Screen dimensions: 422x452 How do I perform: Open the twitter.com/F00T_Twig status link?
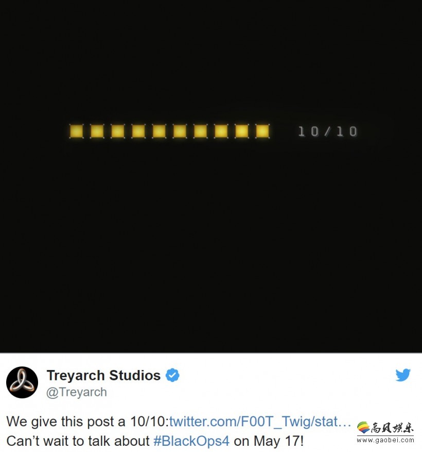click(x=260, y=422)
